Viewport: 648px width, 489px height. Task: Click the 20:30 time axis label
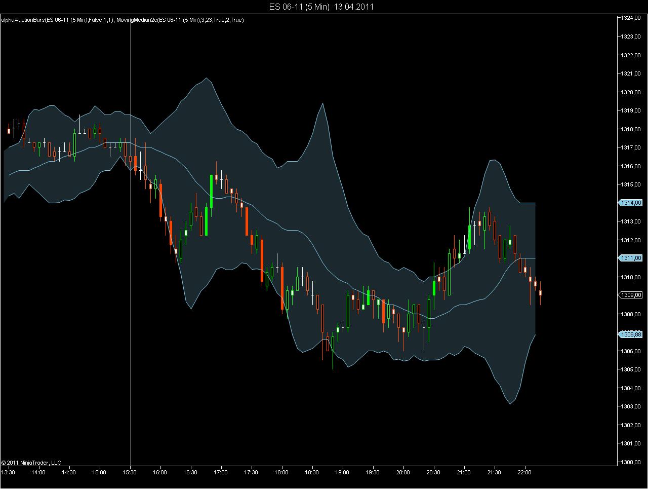click(433, 472)
